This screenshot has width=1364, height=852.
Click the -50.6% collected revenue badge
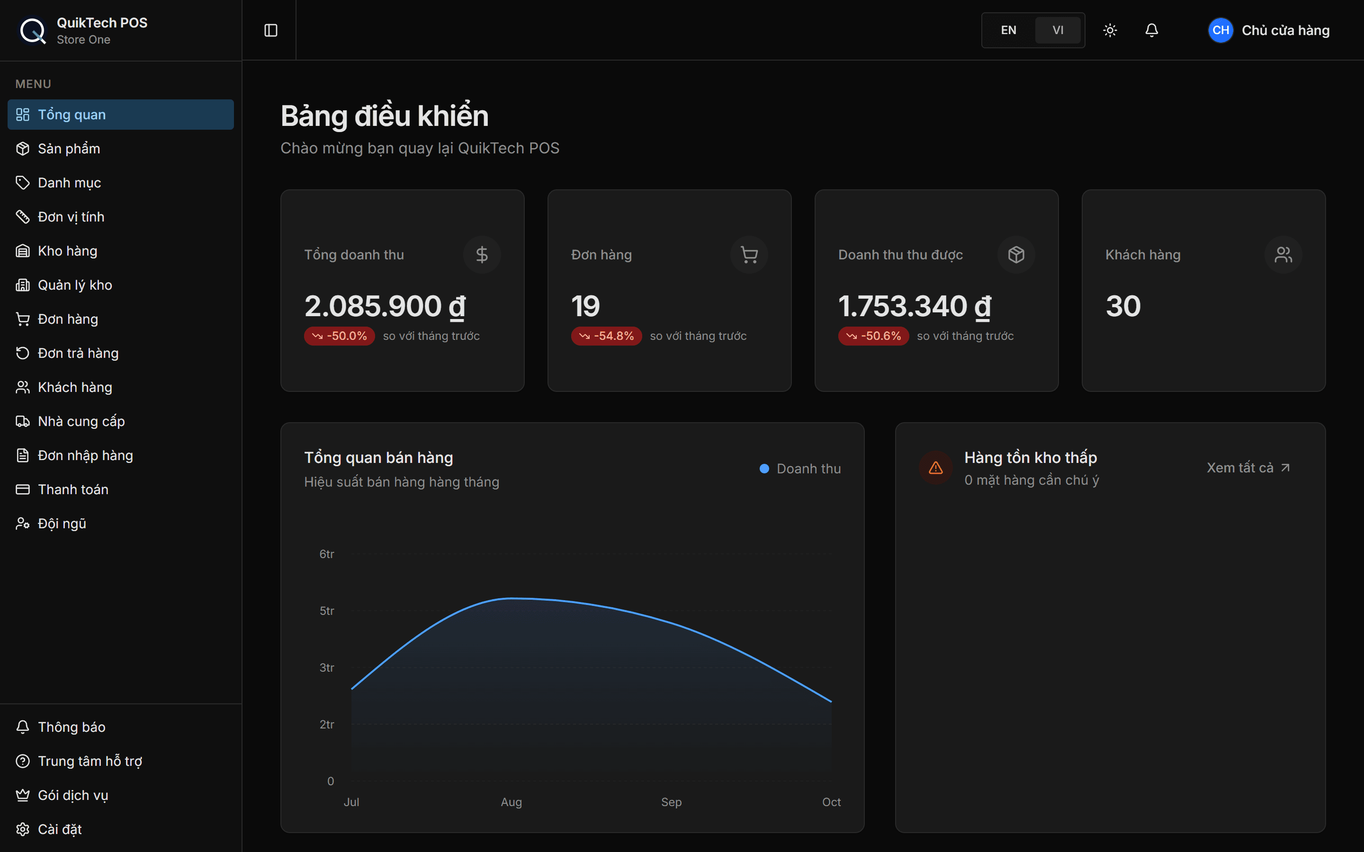pos(874,336)
